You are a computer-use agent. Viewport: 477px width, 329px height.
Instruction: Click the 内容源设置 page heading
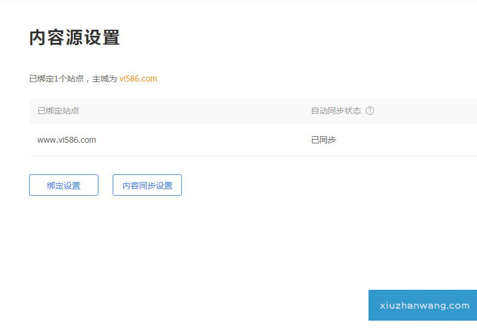tap(75, 37)
